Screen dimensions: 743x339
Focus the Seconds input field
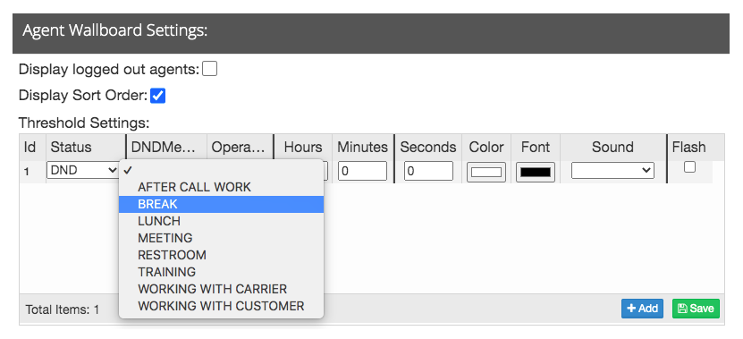(x=428, y=171)
